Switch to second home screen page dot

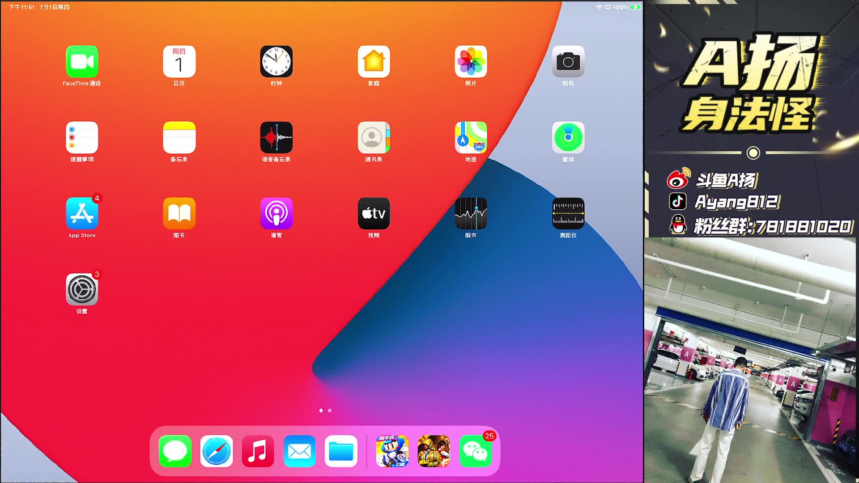[330, 411]
